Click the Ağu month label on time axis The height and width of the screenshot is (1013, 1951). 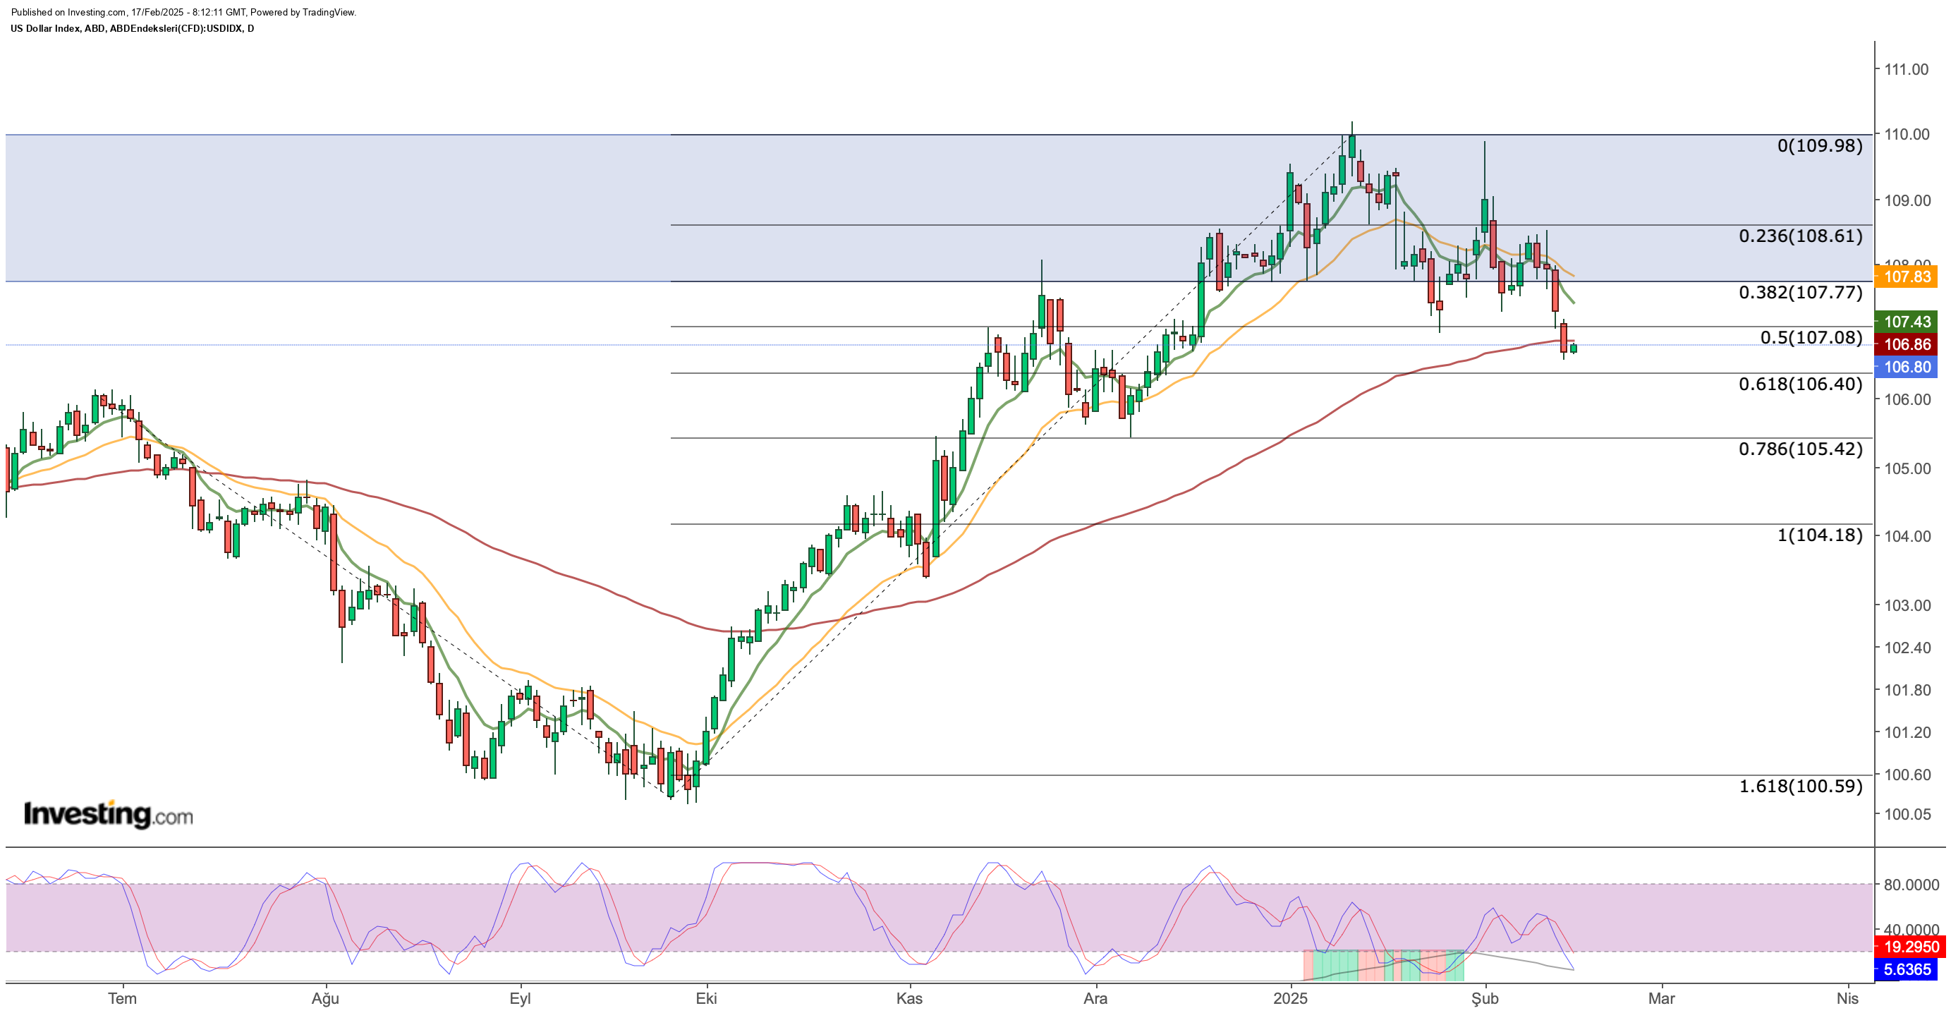coord(325,999)
